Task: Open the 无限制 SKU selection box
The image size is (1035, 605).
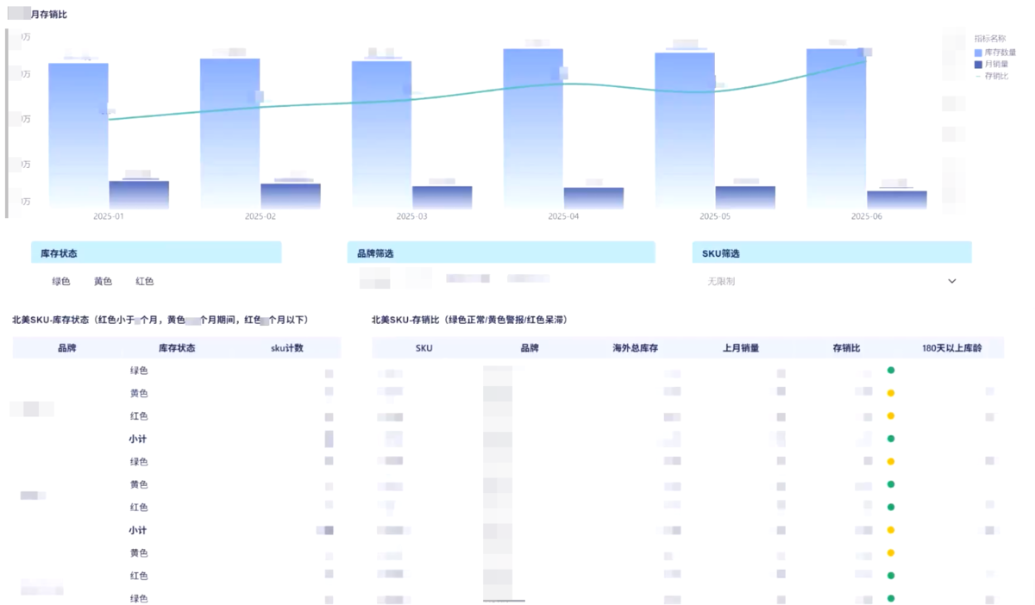Action: (x=819, y=281)
